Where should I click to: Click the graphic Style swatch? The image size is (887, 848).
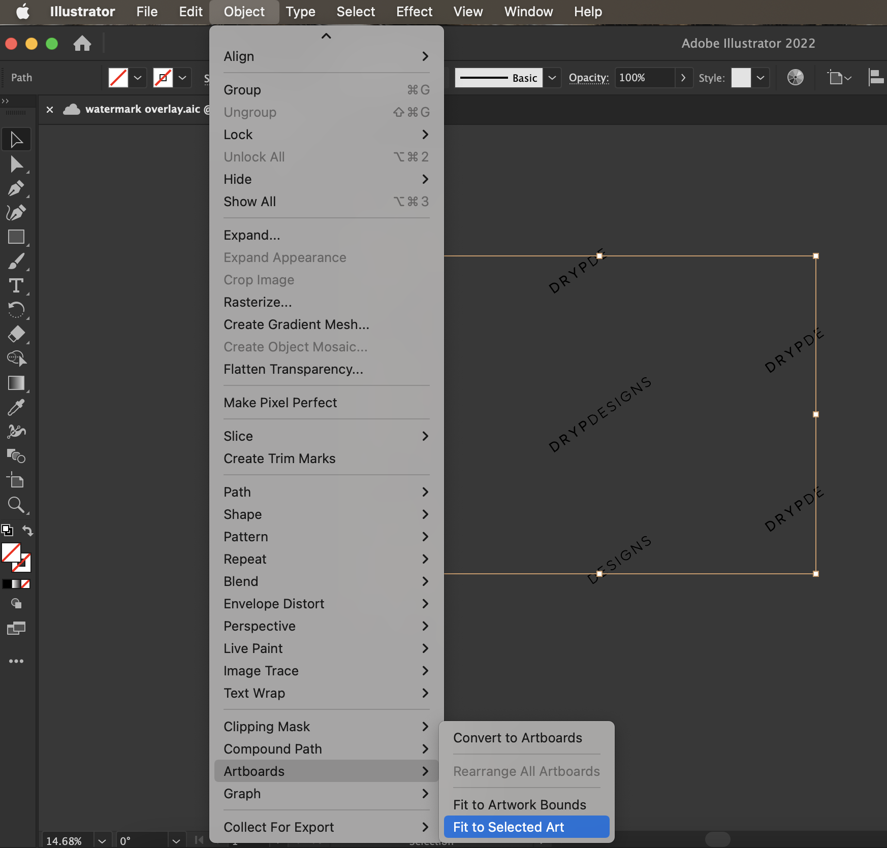tap(741, 78)
